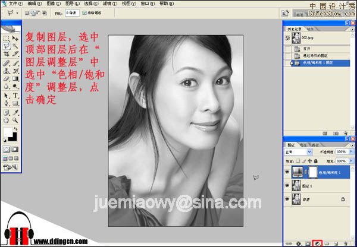This screenshot has height=247, width=357.
Task: Select the Healing Brush tool
Action: (x=7, y=63)
